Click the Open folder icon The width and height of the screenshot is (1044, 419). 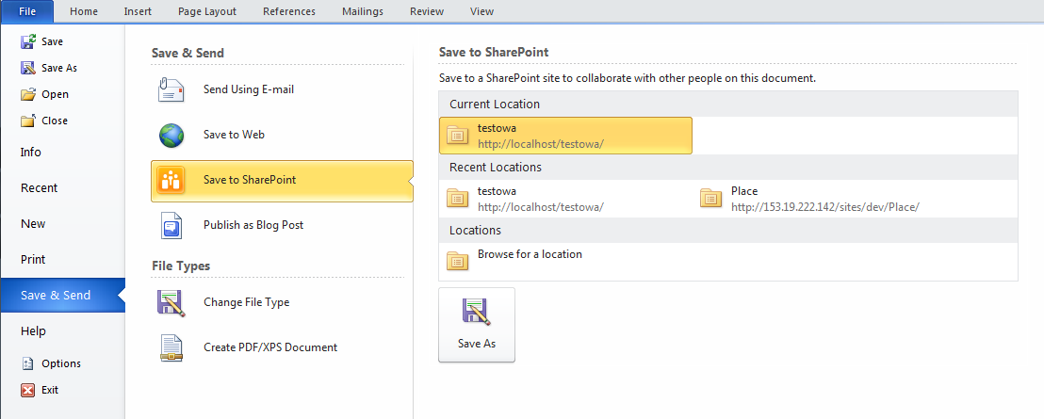tap(28, 94)
